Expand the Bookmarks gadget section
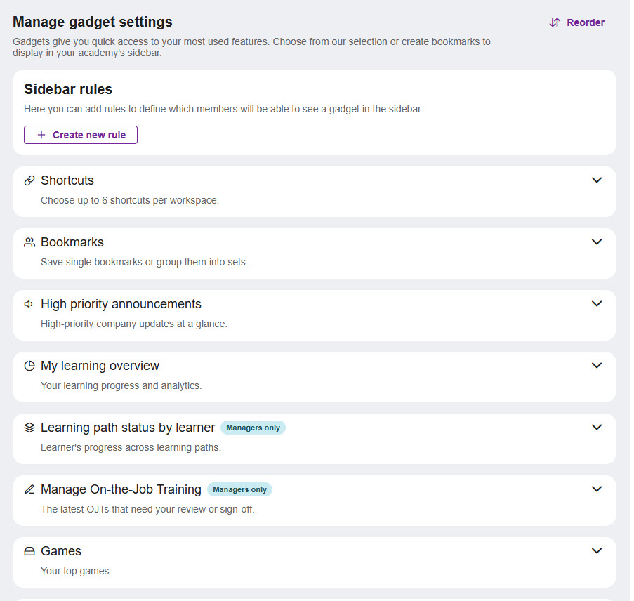 [x=597, y=242]
